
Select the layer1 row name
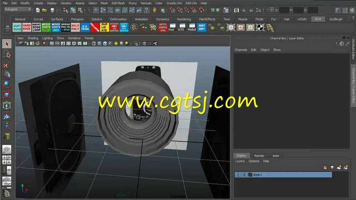pyautogui.click(x=258, y=175)
